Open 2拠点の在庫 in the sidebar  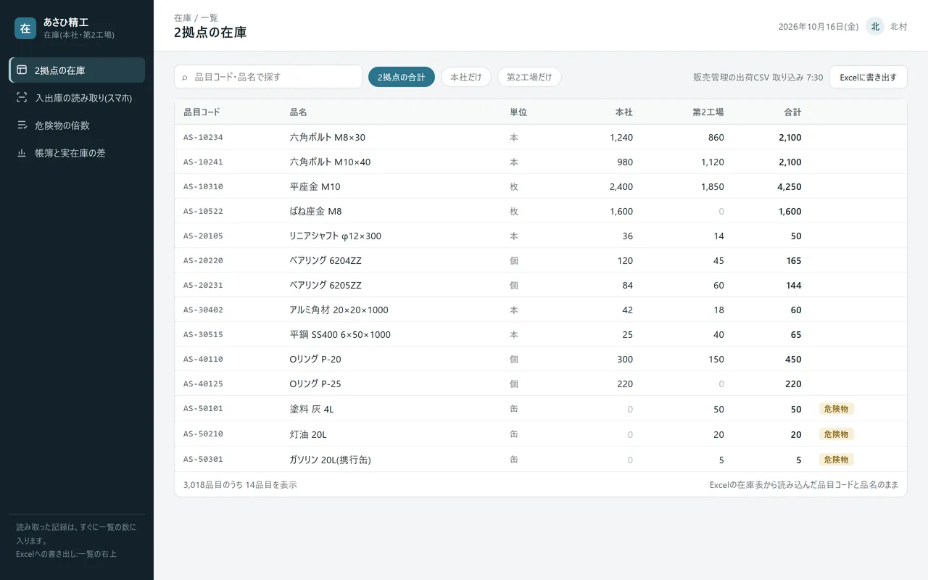(77, 70)
